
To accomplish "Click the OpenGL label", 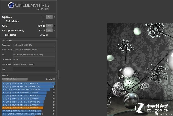I will click(7, 17).
